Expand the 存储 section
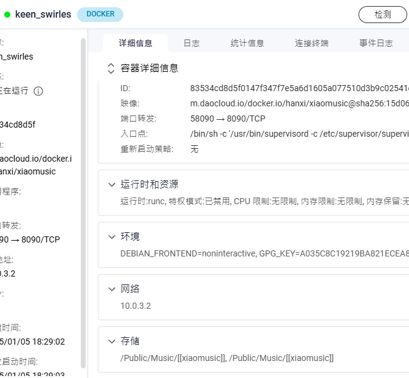The height and width of the screenshot is (378, 409). [x=111, y=341]
